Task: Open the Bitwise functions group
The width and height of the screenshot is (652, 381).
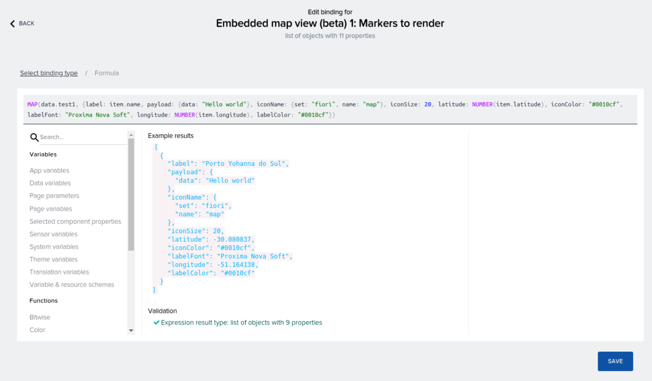Action: point(40,317)
